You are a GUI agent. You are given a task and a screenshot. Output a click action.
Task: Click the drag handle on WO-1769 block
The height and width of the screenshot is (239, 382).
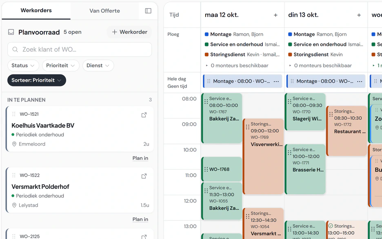coord(247,127)
